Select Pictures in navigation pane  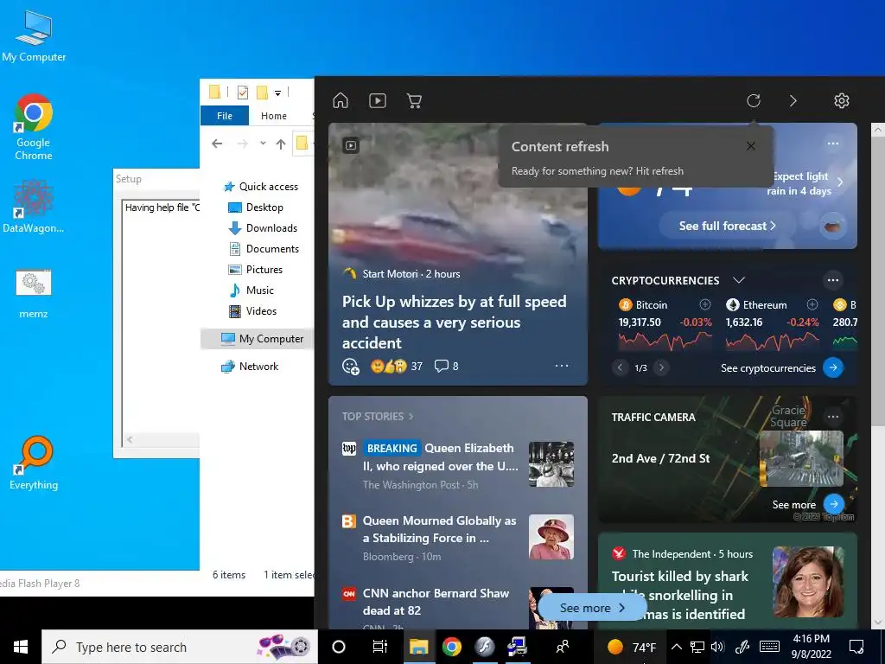(264, 270)
